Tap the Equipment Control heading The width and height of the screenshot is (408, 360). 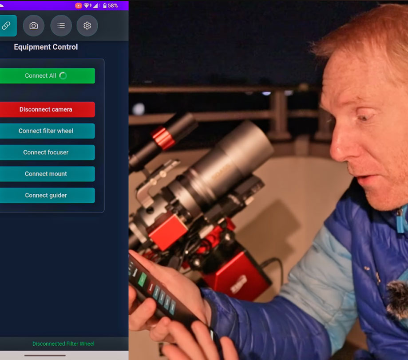click(x=46, y=47)
